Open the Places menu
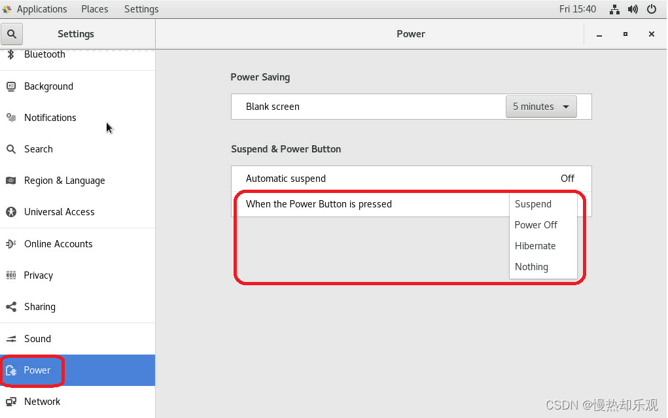The width and height of the screenshot is (668, 418). pyautogui.click(x=94, y=9)
